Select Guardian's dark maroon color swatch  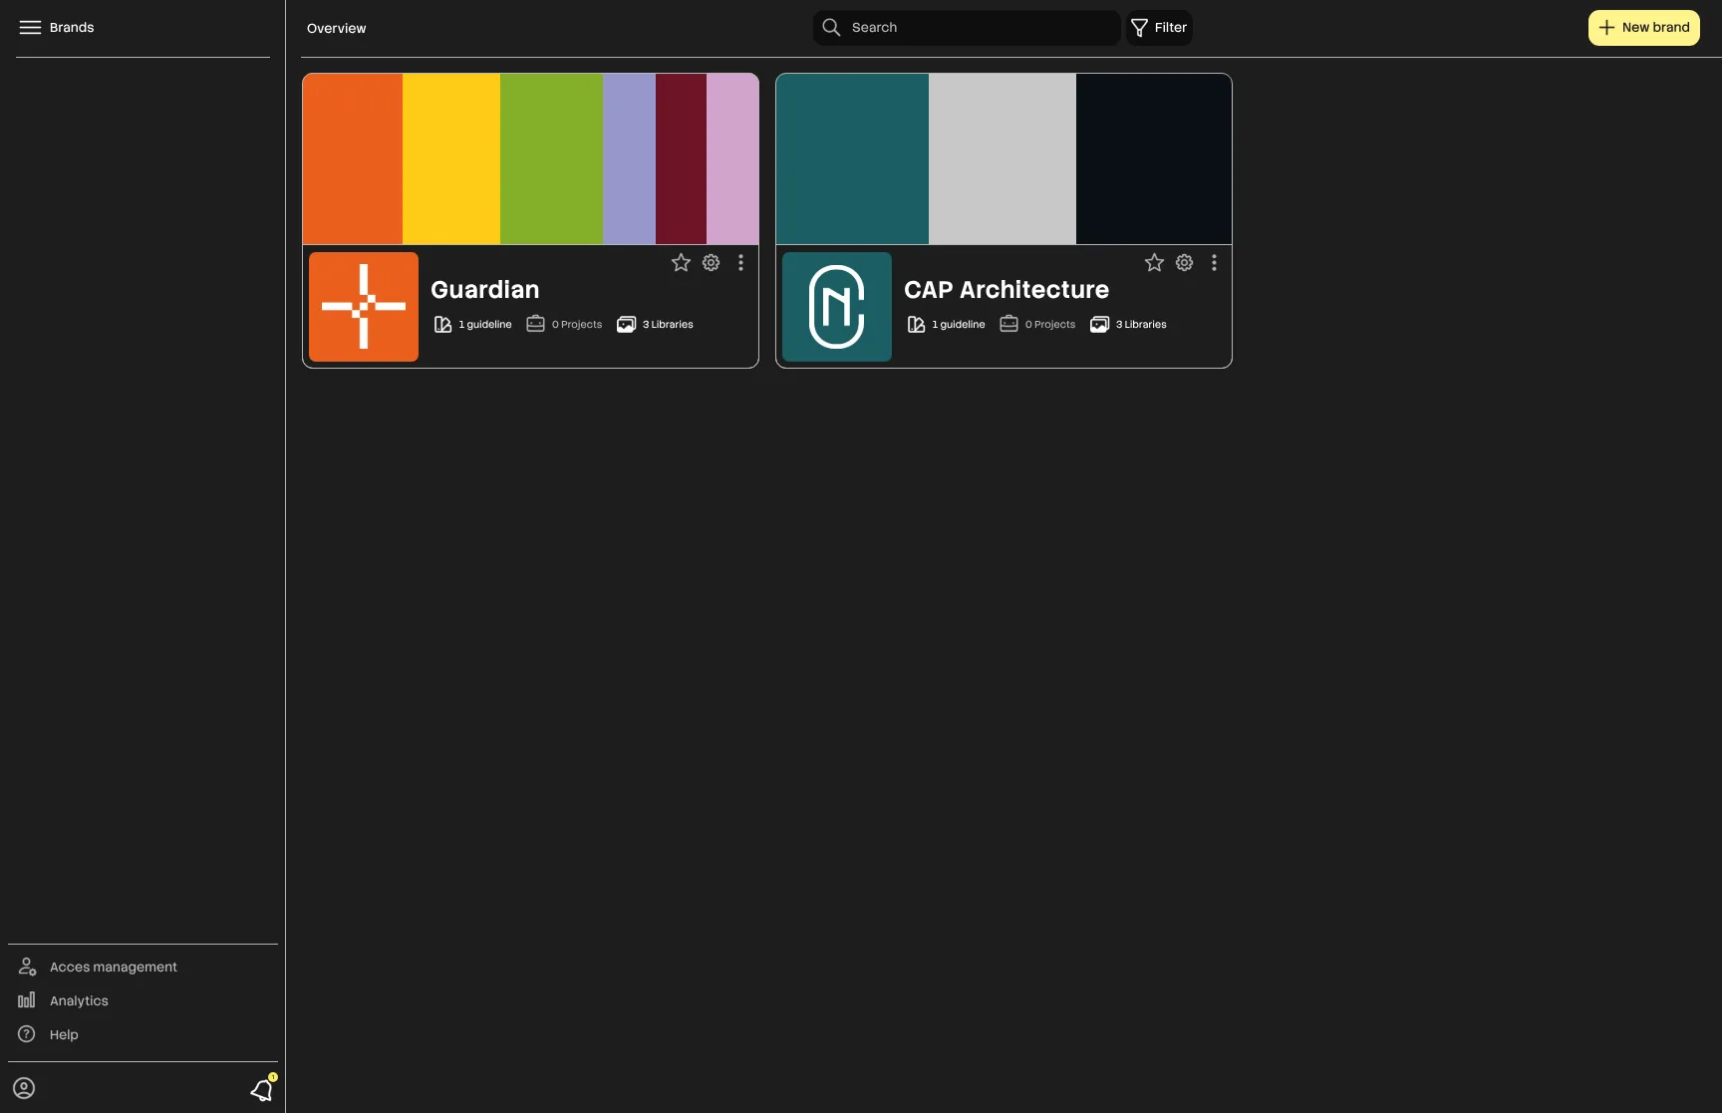point(681,158)
